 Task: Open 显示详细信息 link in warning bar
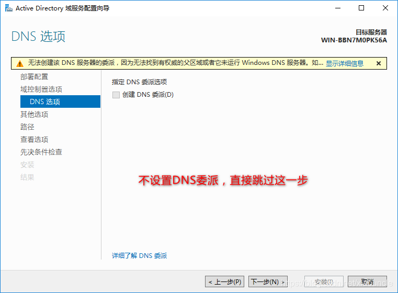coord(345,63)
